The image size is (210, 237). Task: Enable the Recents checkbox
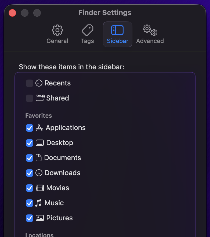tap(30, 83)
